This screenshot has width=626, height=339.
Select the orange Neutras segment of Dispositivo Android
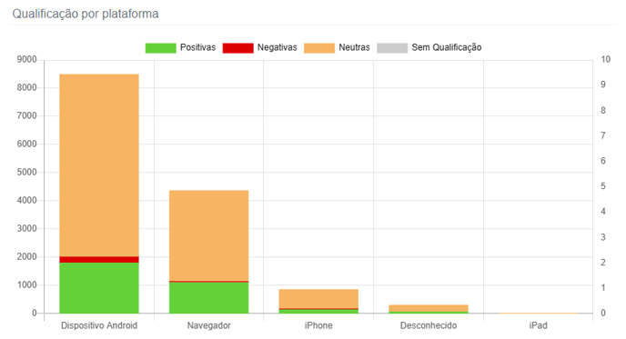coord(99,165)
